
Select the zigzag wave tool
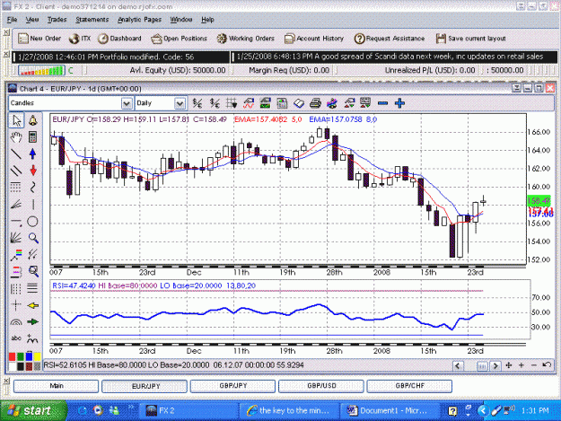tap(32, 187)
